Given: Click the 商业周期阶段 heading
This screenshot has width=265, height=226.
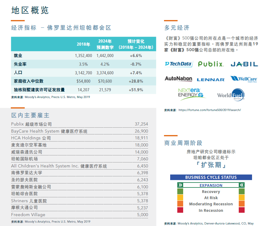Looking at the screenshot, I should 183,143.
